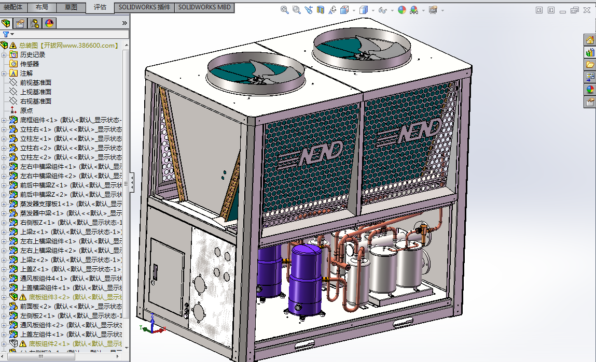Open the SOLIDWORKS MBD tab
The width and height of the screenshot is (596, 362).
(x=204, y=7)
